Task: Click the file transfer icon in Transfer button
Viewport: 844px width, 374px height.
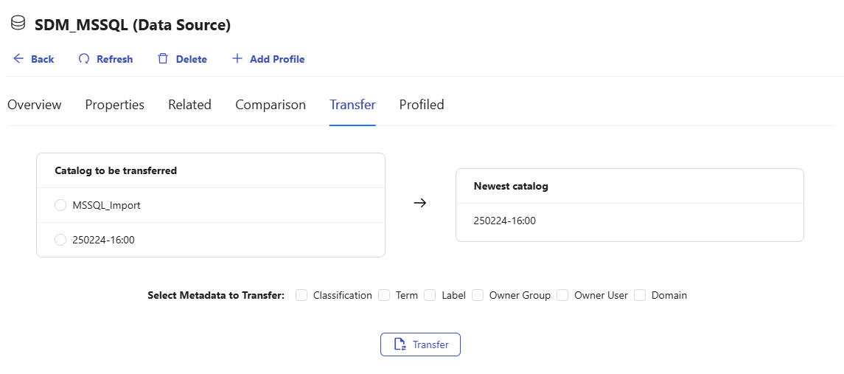Action: pos(400,344)
